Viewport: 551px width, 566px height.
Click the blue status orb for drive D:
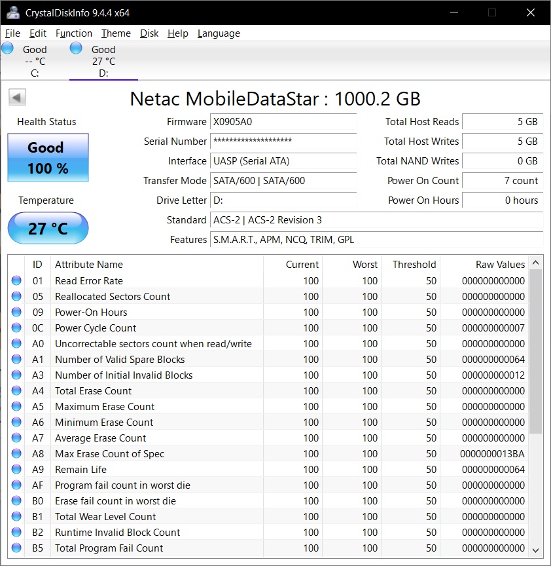76,48
